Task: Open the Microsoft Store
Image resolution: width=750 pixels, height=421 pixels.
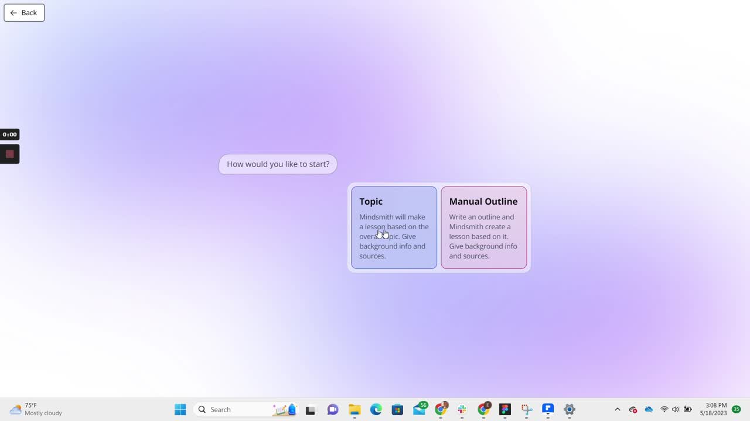Action: (397, 409)
